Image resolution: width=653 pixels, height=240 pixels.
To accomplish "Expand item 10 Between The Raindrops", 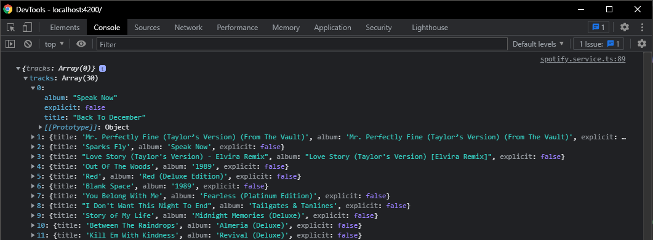I will coord(33,225).
